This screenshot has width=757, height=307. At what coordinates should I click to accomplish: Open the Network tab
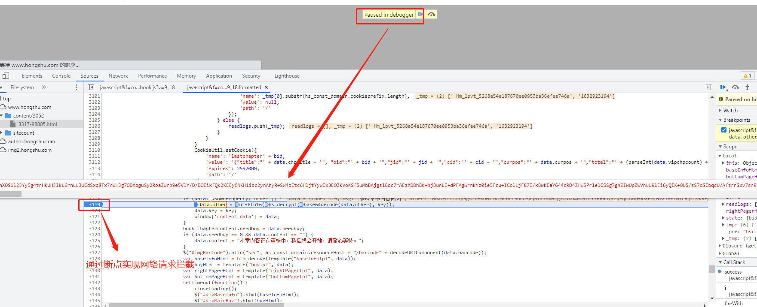pos(118,76)
